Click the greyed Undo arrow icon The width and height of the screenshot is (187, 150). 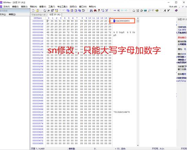pos(64,11)
